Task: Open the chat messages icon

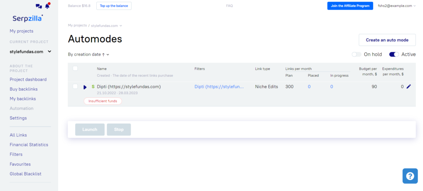Action: coord(38,6)
